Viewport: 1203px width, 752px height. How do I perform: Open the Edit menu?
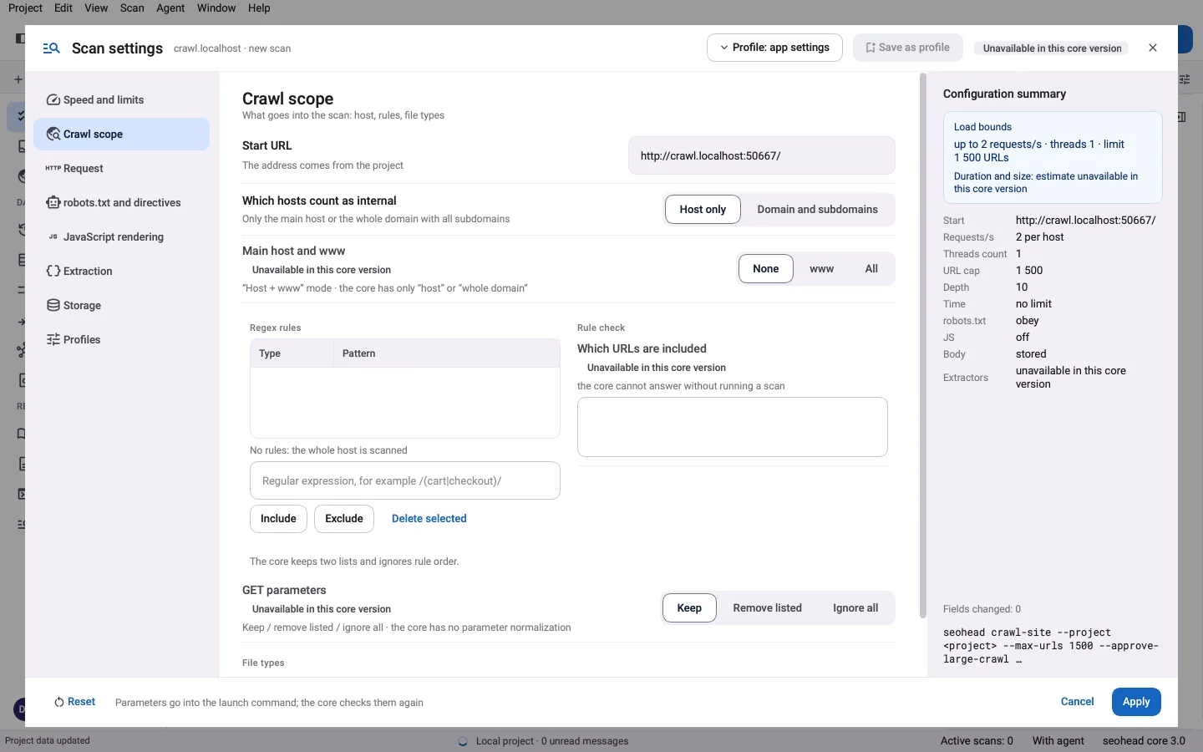[63, 8]
